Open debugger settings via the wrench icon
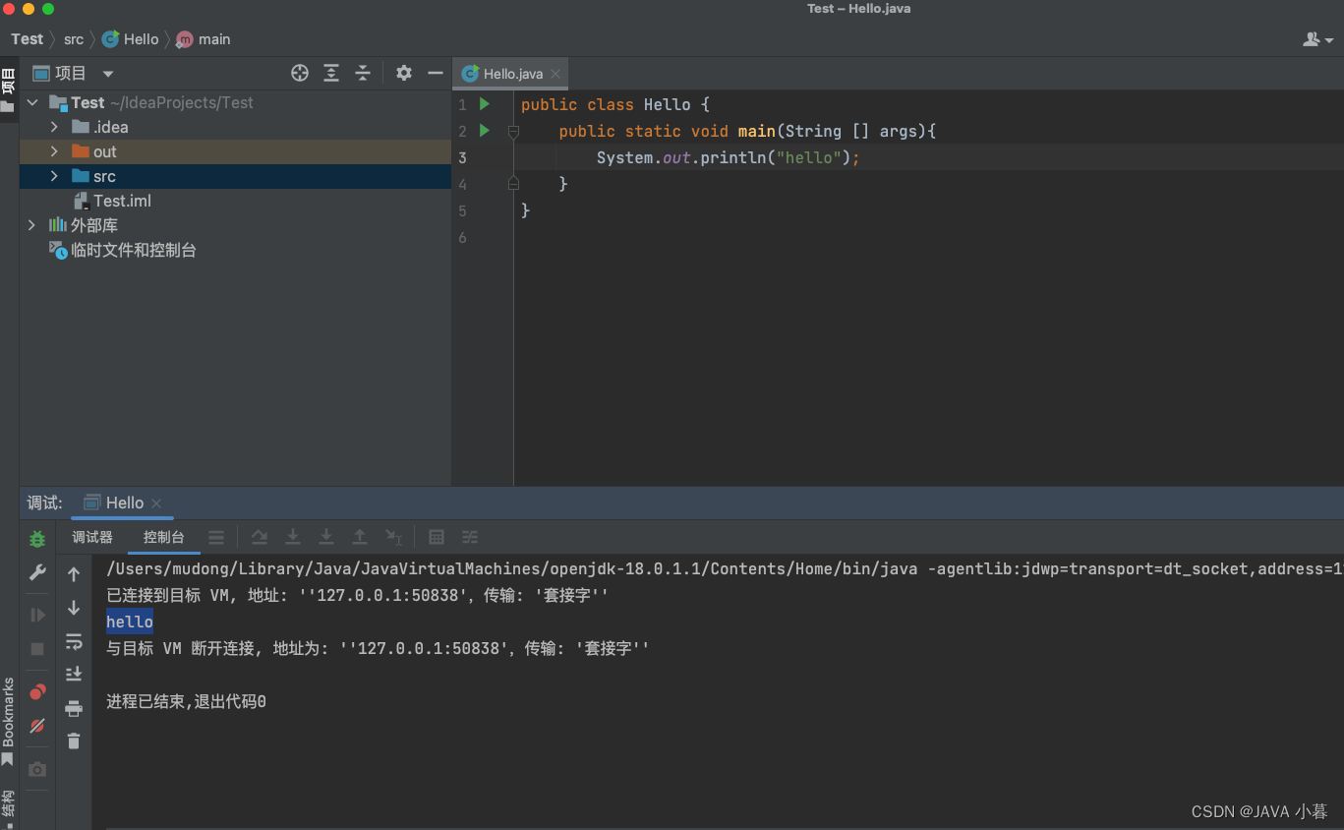This screenshot has height=830, width=1344. pos(37,572)
